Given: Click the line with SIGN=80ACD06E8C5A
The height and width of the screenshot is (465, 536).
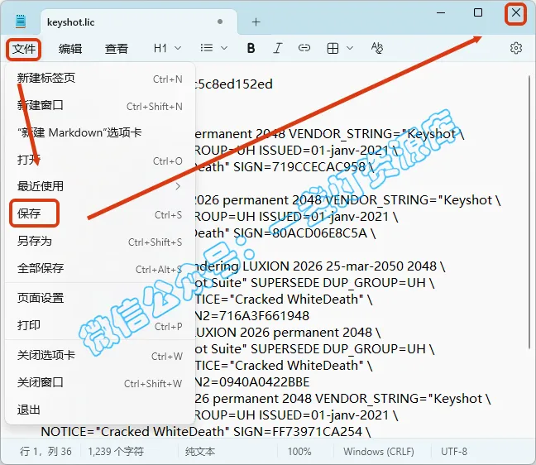Looking at the screenshot, I should [285, 233].
